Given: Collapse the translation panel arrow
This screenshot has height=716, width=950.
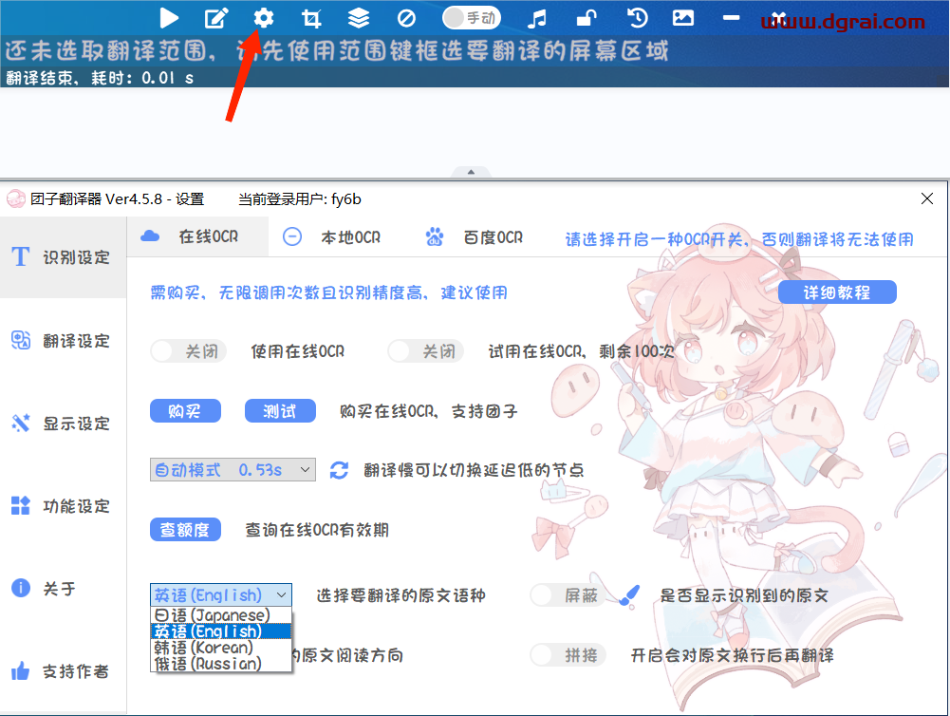Looking at the screenshot, I should [471, 172].
